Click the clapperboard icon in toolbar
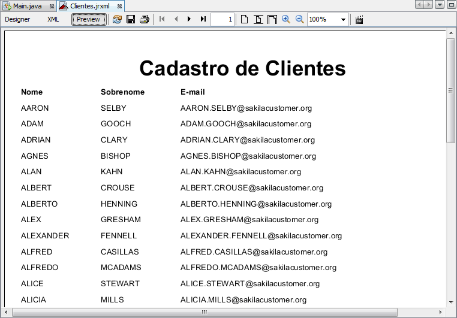 click(x=359, y=19)
